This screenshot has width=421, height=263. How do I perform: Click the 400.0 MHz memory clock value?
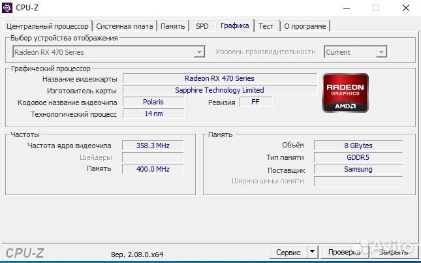point(153,169)
